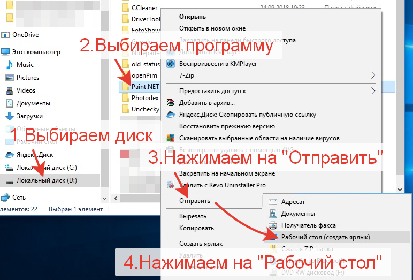The image size is (413, 280).
Task: Open the 7-Zip submenu arrow
Action: coord(373,75)
